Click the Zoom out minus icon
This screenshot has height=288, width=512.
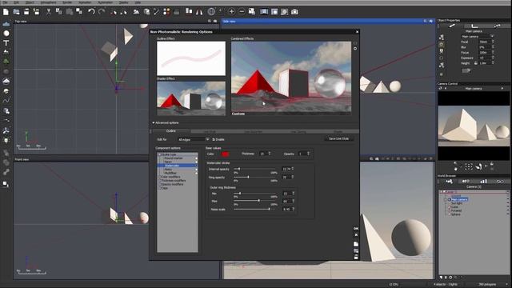(x=242, y=12)
